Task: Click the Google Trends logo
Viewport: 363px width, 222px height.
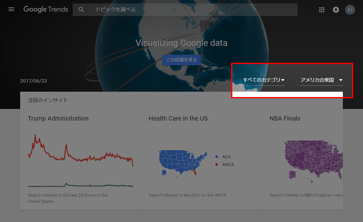Action: click(45, 9)
